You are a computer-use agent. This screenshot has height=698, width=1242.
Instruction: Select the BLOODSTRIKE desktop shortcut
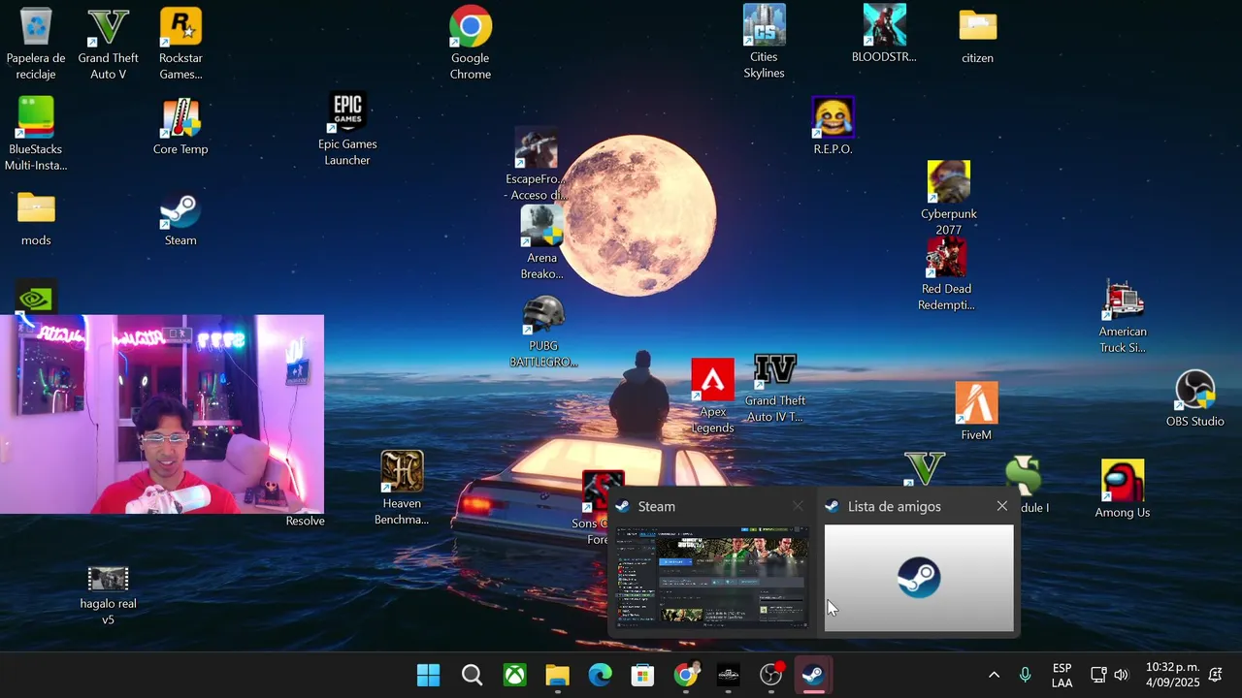(x=884, y=34)
